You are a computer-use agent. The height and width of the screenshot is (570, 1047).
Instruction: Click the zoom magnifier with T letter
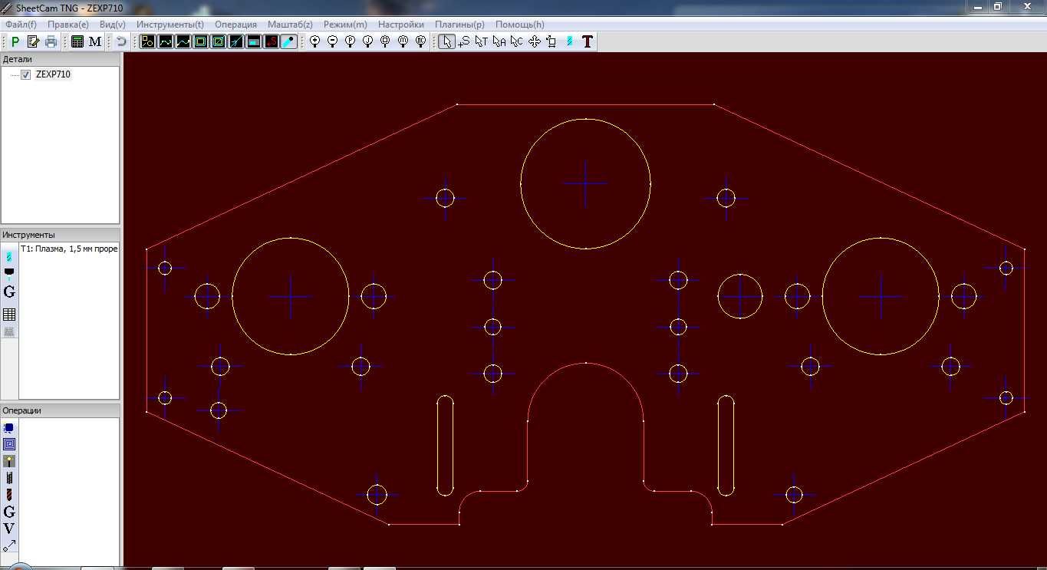point(385,41)
